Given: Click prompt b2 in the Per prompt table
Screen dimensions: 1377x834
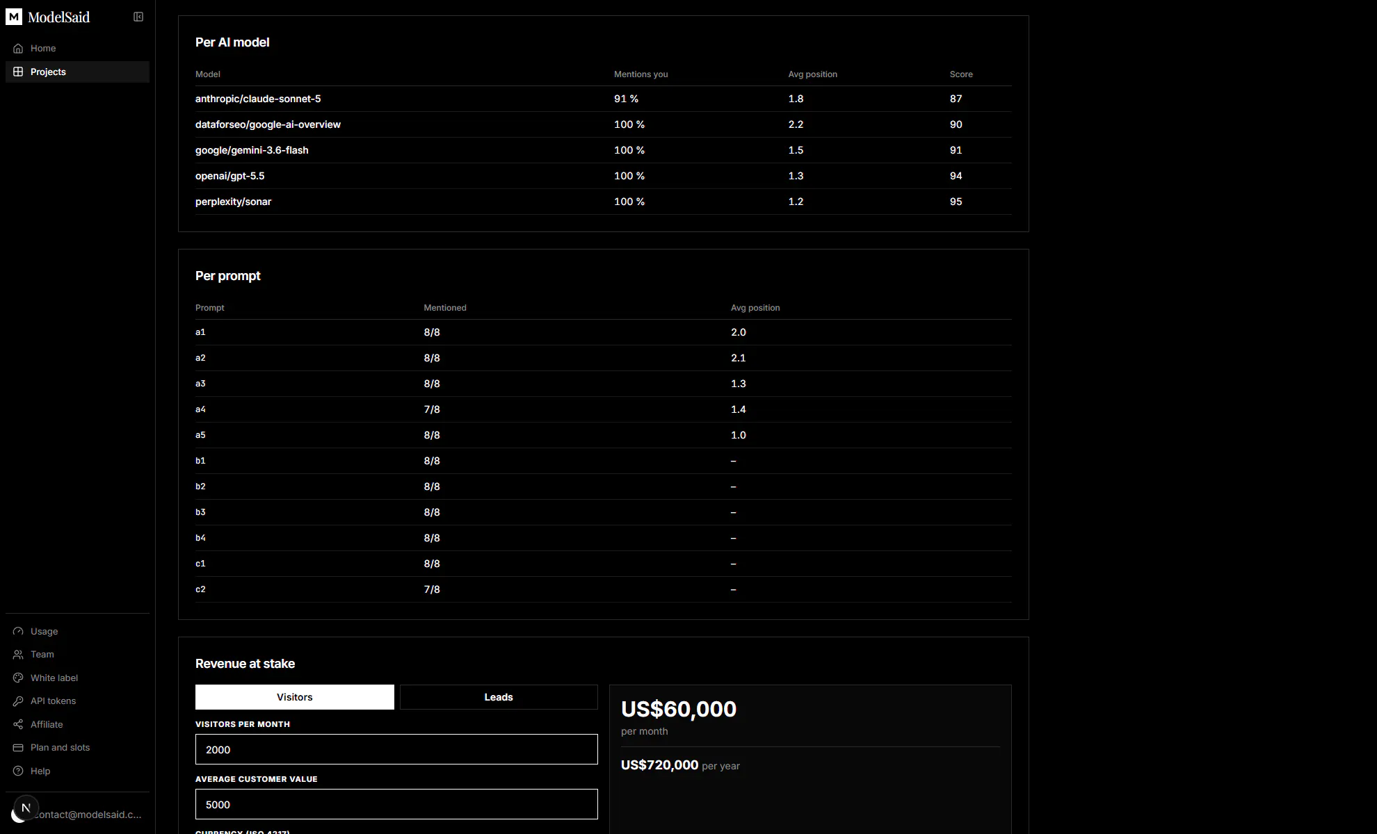Looking at the screenshot, I should (200, 486).
